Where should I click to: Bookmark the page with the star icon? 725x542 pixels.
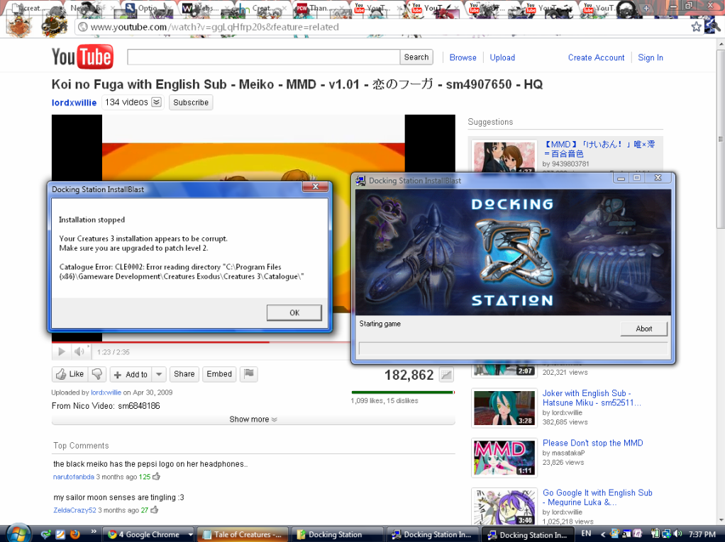[696, 27]
